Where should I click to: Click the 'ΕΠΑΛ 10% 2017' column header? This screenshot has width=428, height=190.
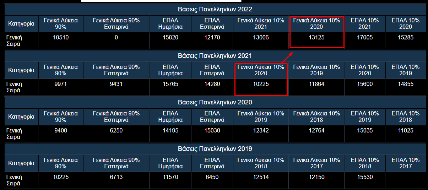405,163
